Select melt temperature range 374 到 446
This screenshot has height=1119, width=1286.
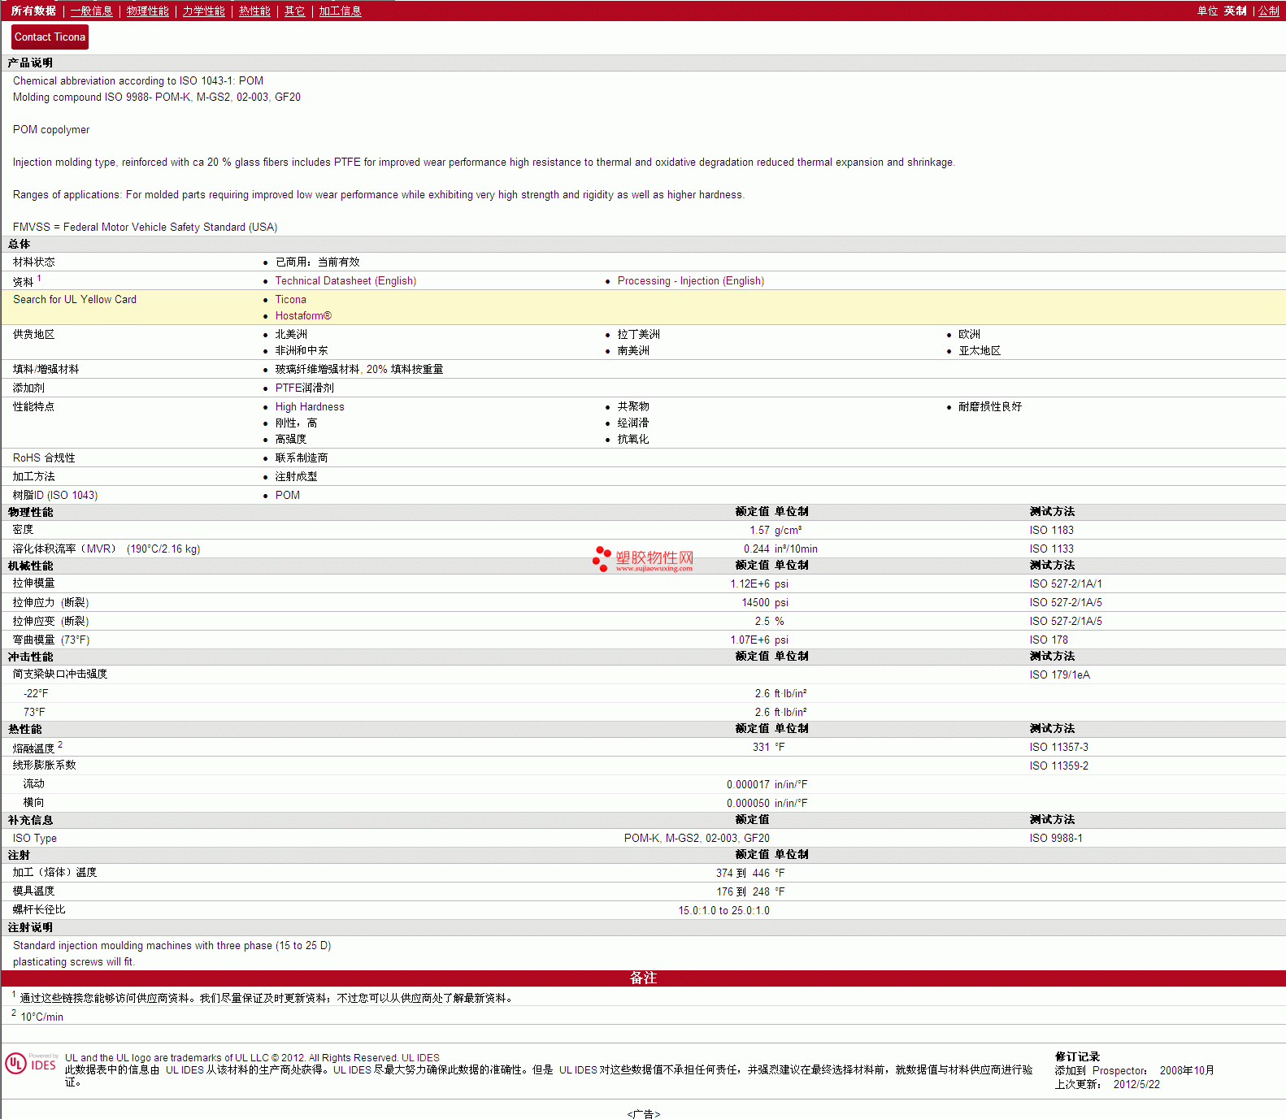[x=742, y=873]
